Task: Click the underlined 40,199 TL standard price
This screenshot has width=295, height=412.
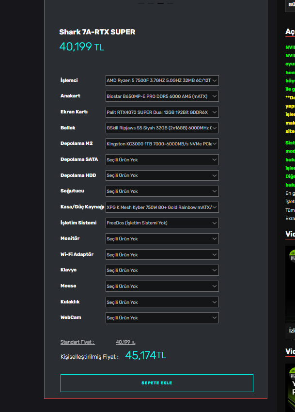Action: (125, 342)
